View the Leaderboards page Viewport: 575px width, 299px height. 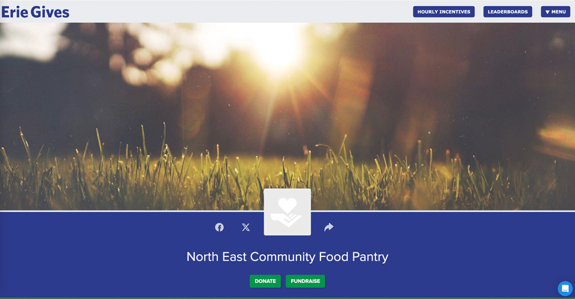pos(507,12)
